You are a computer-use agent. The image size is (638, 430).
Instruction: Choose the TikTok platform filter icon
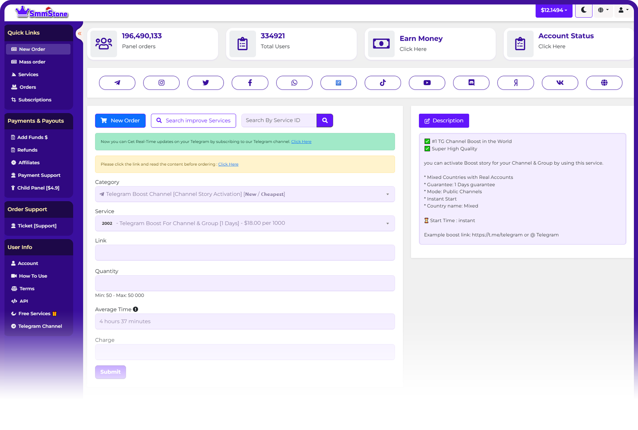click(383, 83)
